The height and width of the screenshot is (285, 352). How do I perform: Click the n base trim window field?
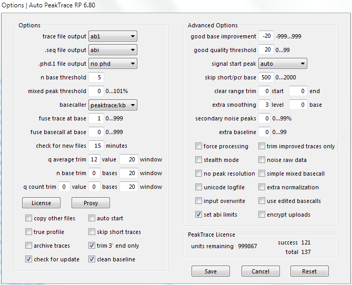click(129, 173)
